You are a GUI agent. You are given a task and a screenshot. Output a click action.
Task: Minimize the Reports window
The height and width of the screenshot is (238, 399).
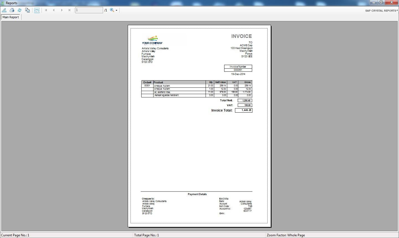374,2
